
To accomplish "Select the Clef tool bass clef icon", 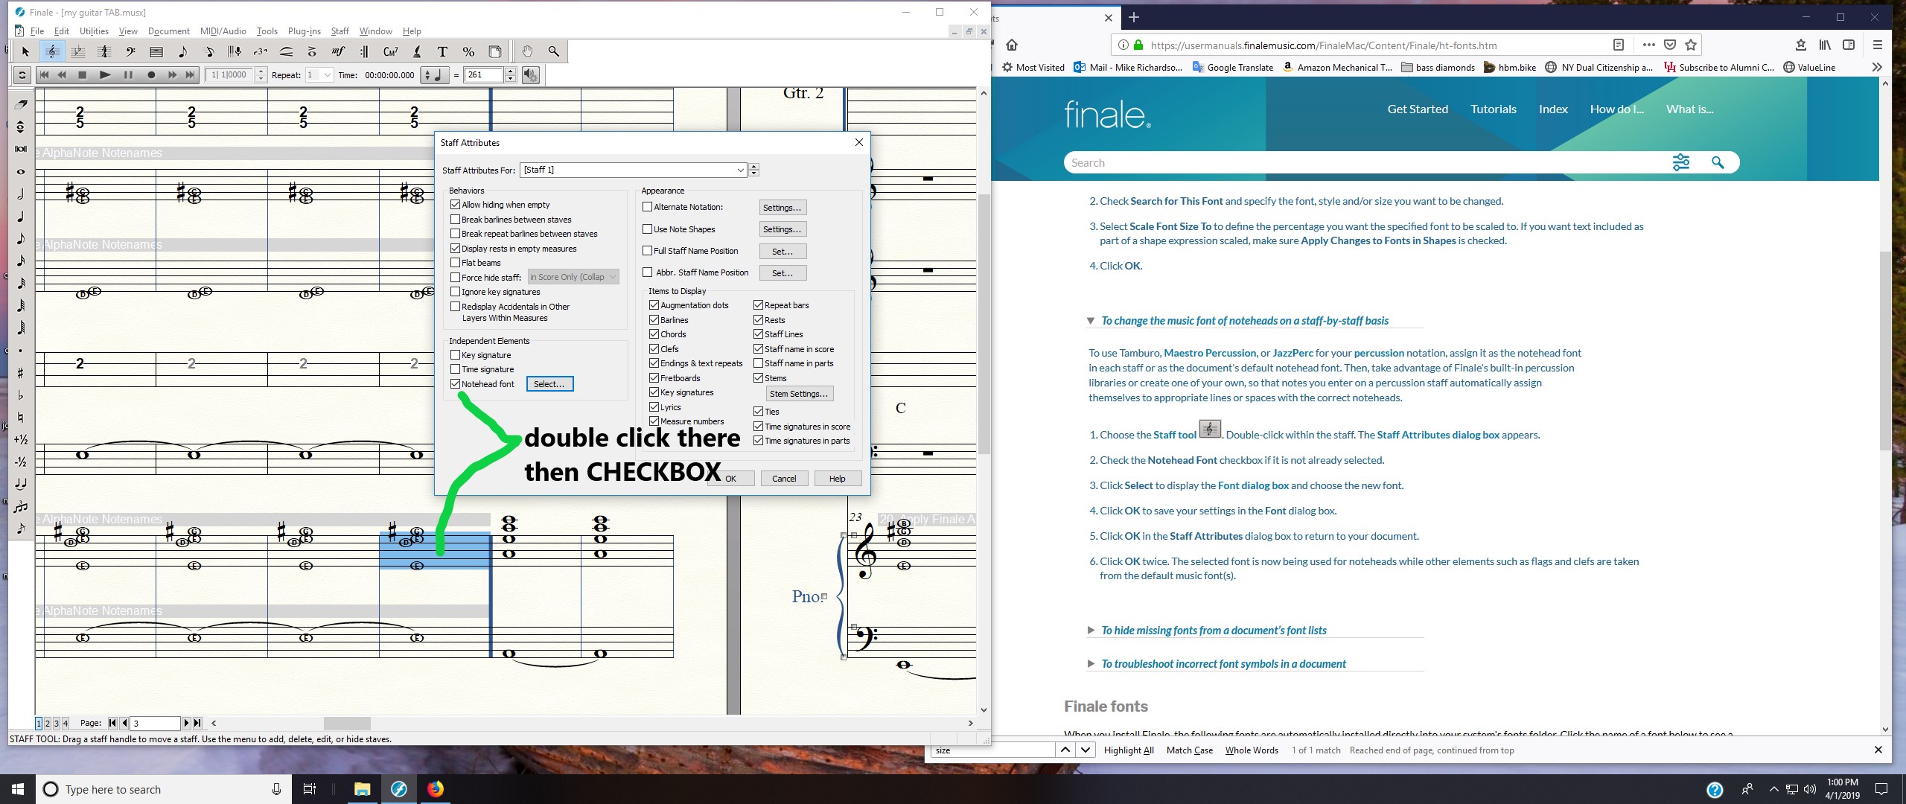I will click(x=130, y=51).
